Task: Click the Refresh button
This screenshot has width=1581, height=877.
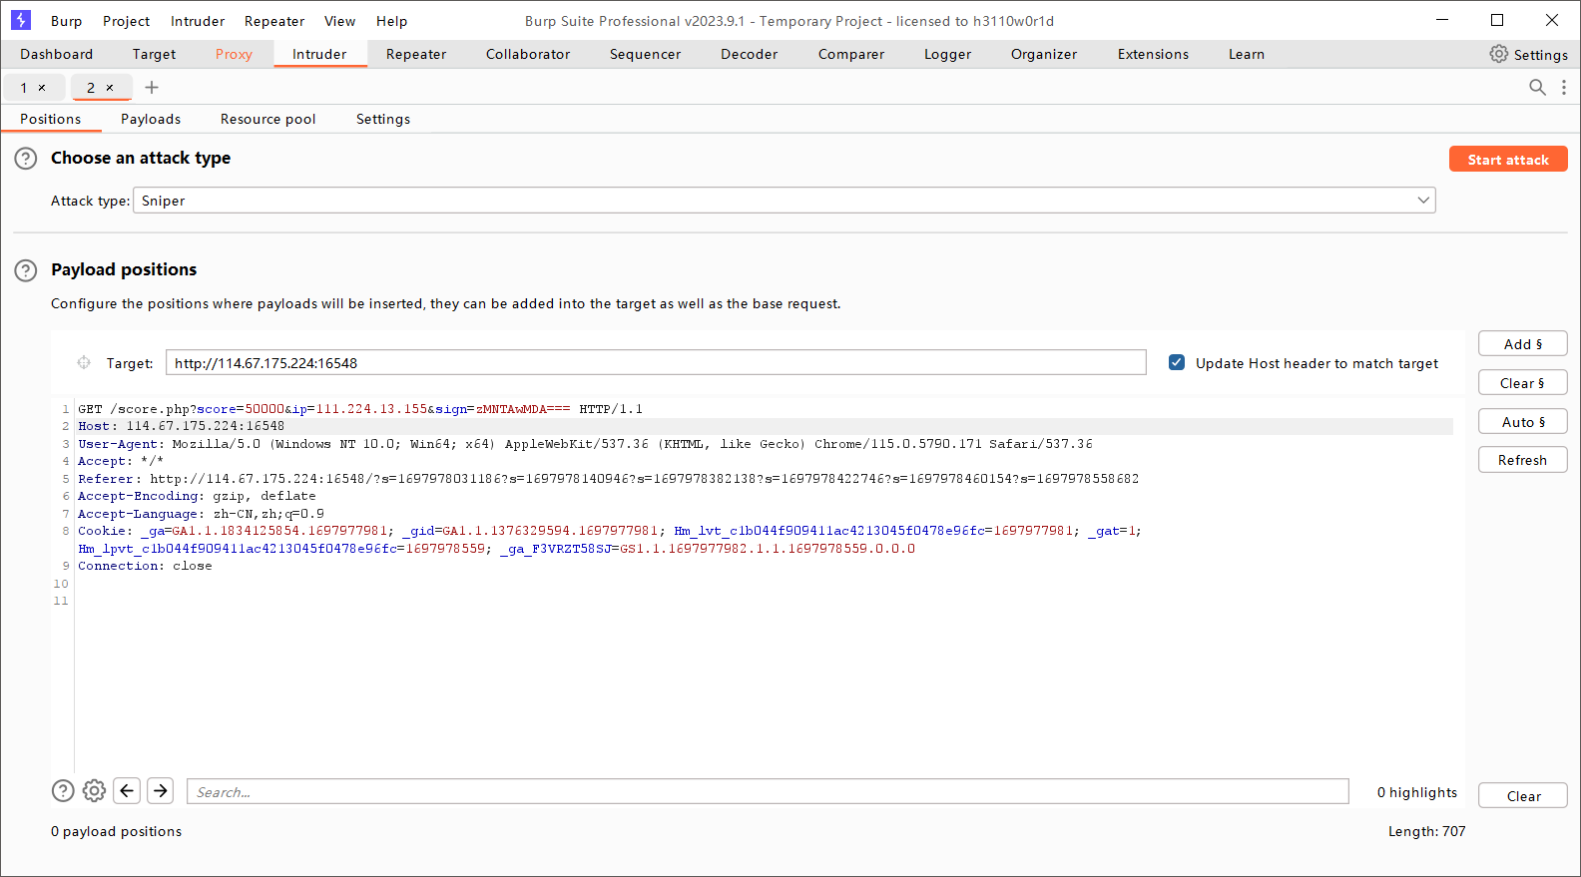Action: click(x=1523, y=460)
